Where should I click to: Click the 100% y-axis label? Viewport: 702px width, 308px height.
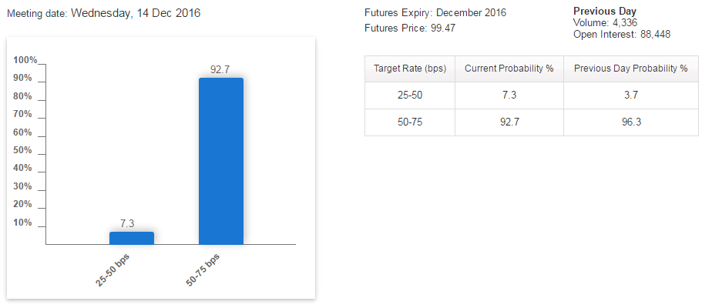pyautogui.click(x=25, y=60)
